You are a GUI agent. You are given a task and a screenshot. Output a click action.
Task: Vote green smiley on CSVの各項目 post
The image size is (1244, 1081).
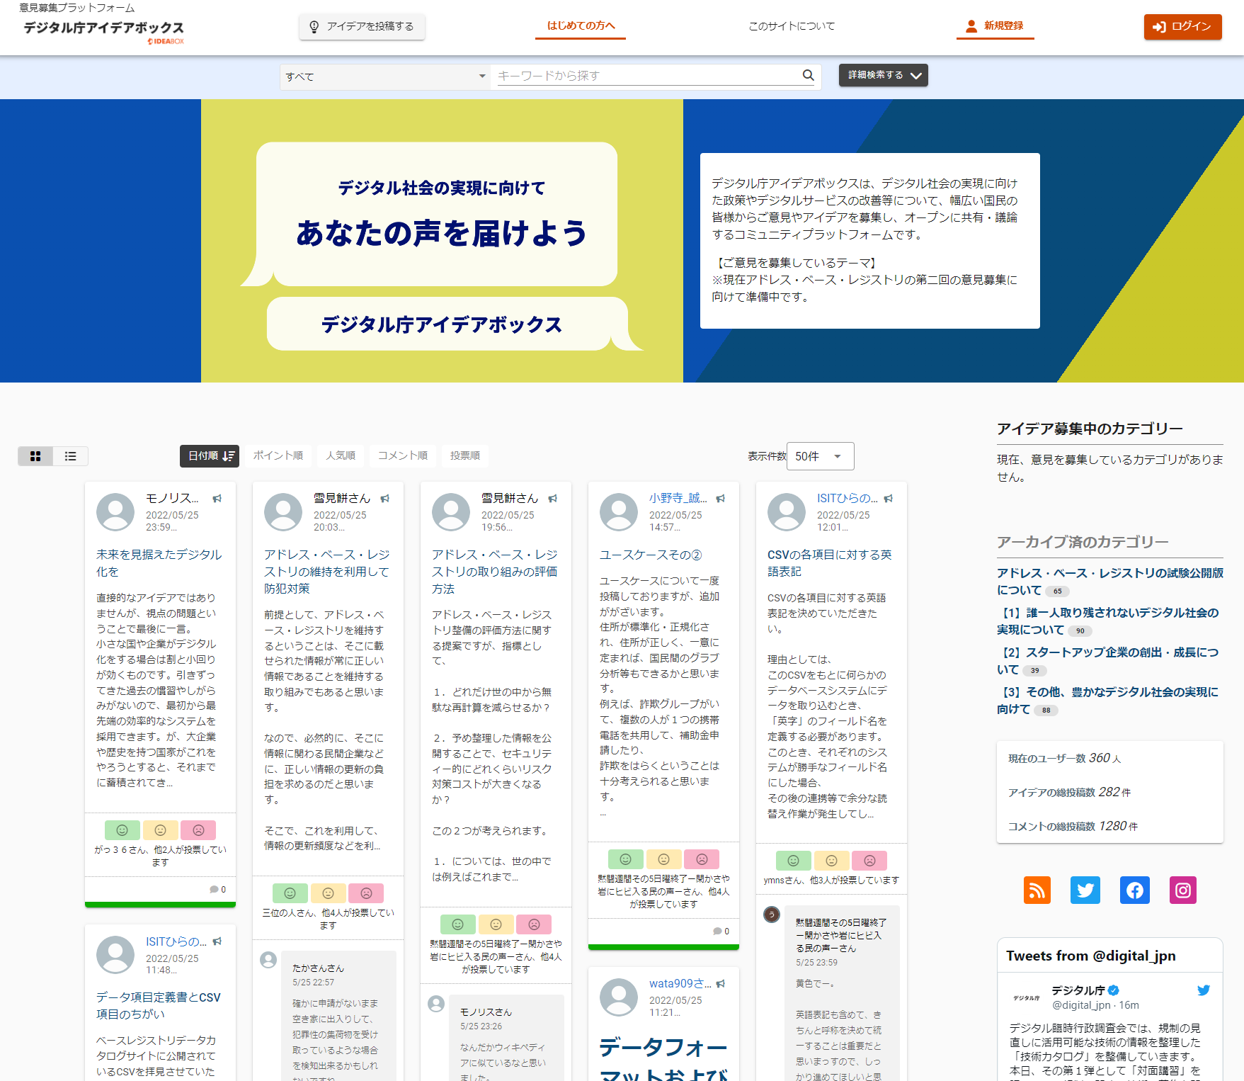pyautogui.click(x=794, y=861)
